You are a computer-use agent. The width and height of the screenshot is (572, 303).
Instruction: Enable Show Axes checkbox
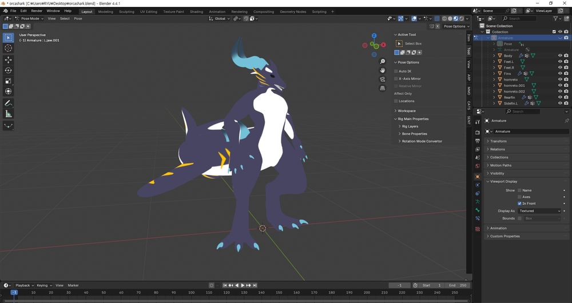click(x=519, y=197)
